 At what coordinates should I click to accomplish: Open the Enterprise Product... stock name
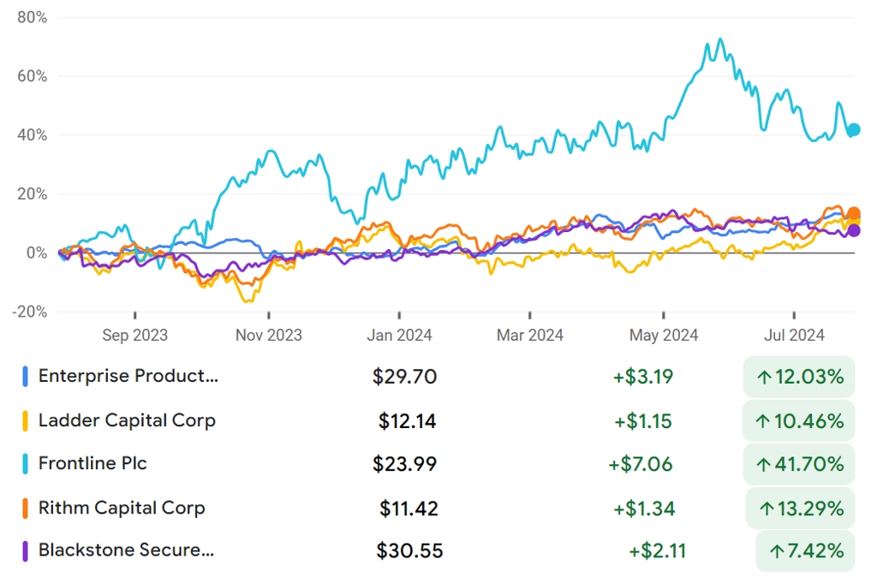[x=128, y=377]
